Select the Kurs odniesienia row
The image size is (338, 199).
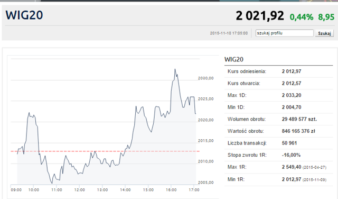pos(278,71)
